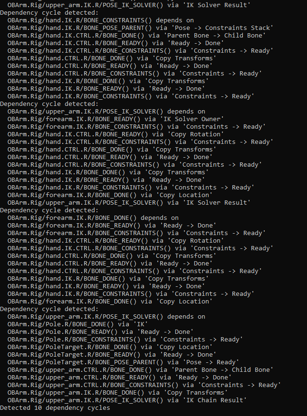The width and height of the screenshot is (307, 416).
Task: Click the upper_arm.CTRL.R/BONE_CONSTRAINTS() line
Action: [144, 385]
